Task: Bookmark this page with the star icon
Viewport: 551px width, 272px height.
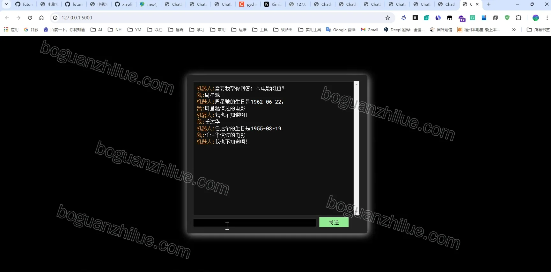Action: [388, 18]
